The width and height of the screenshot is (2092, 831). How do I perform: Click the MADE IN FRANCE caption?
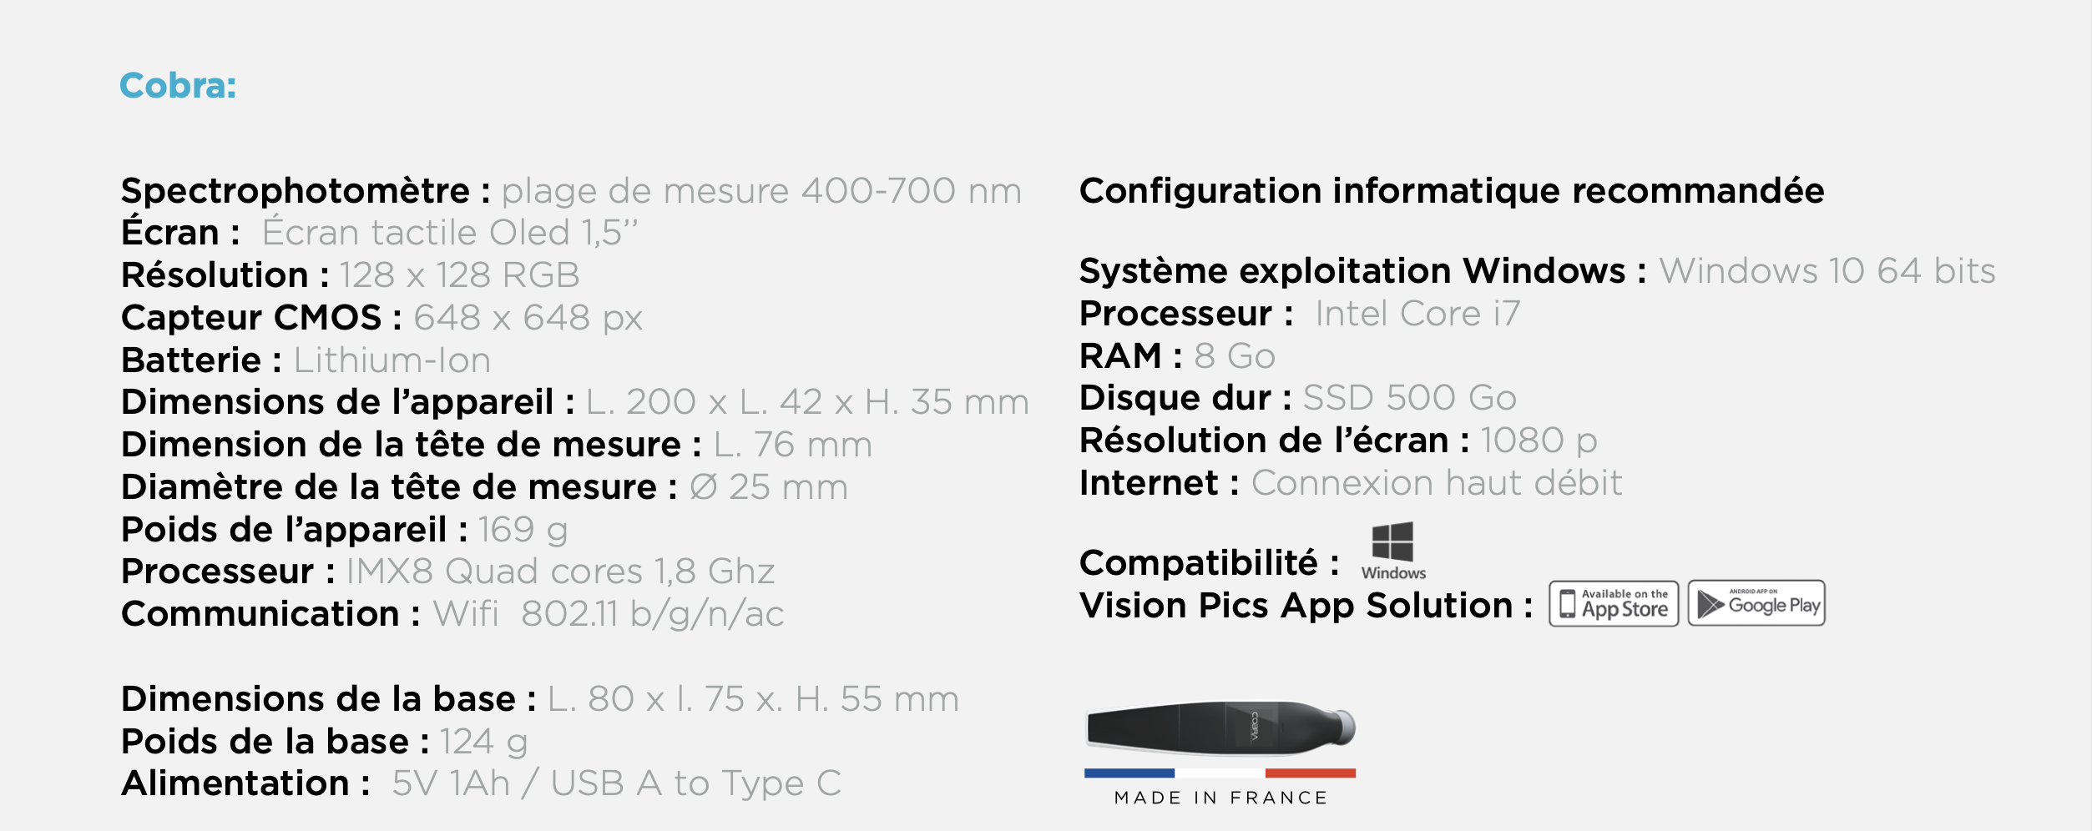[1220, 798]
